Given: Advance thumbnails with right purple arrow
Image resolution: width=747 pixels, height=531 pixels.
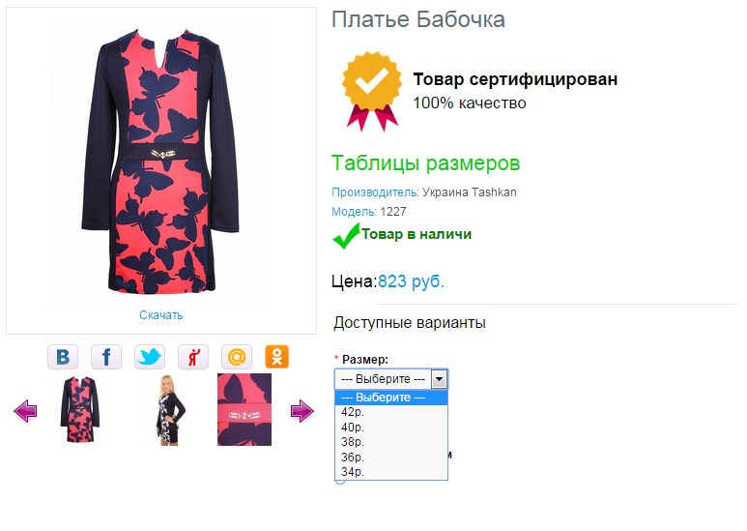Looking at the screenshot, I should click(x=302, y=411).
